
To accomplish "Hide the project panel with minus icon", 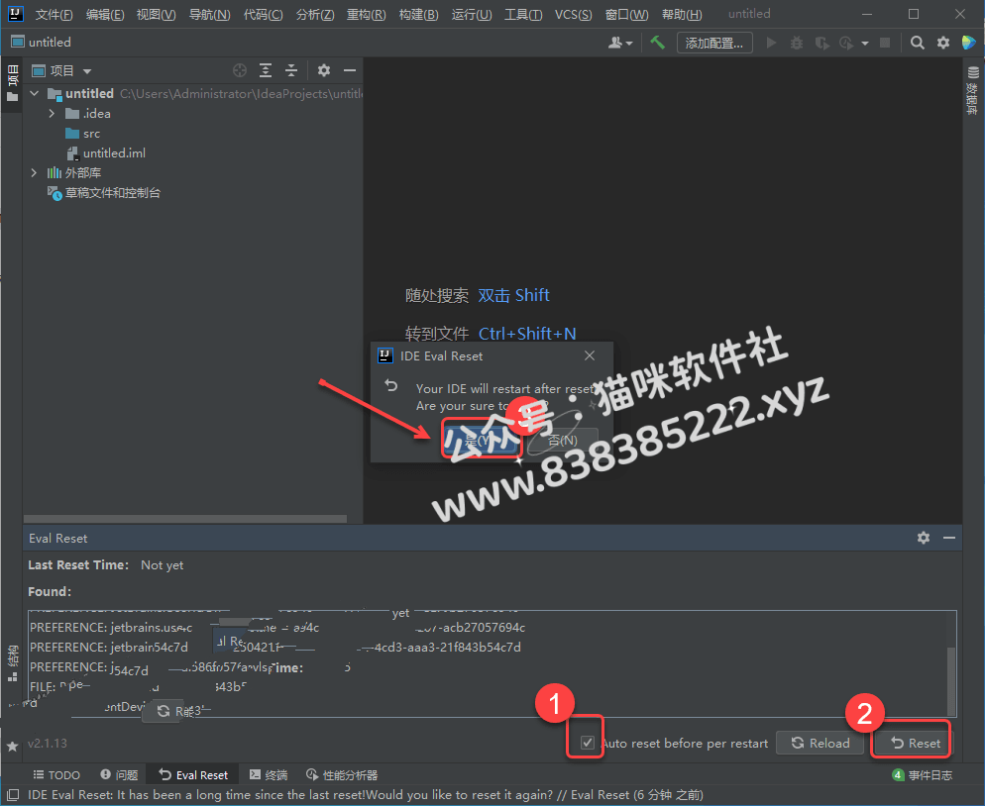I will tap(349, 70).
